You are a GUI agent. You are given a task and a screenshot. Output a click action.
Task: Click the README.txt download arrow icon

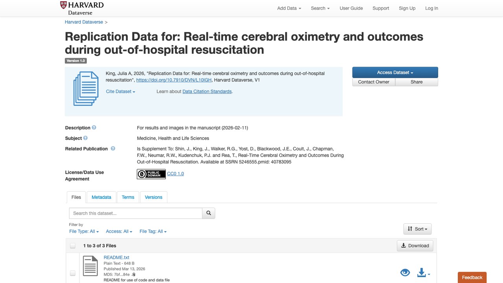(x=422, y=272)
